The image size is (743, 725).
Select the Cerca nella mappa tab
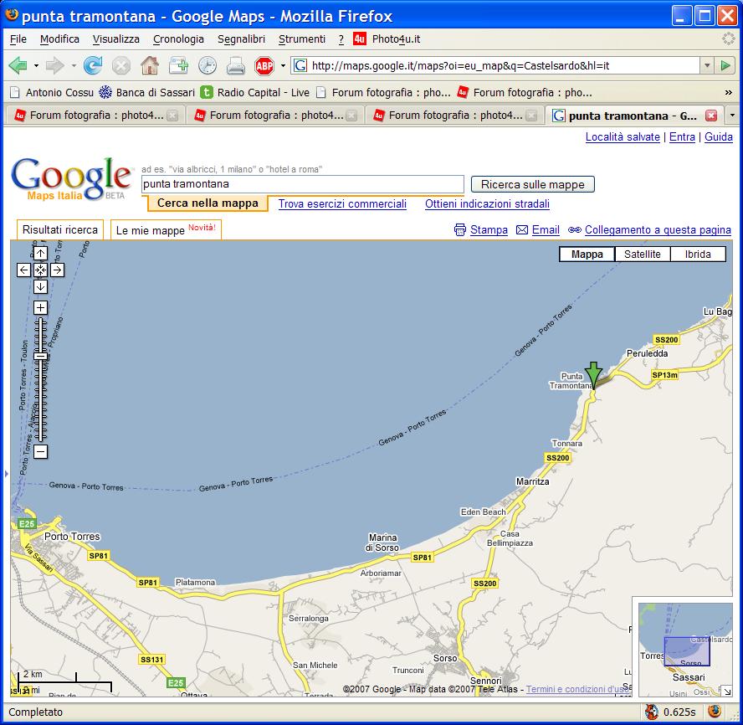point(208,203)
